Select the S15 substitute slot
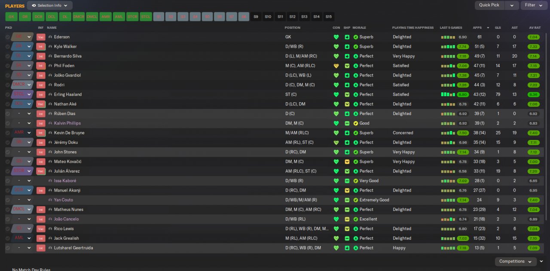 (329, 17)
